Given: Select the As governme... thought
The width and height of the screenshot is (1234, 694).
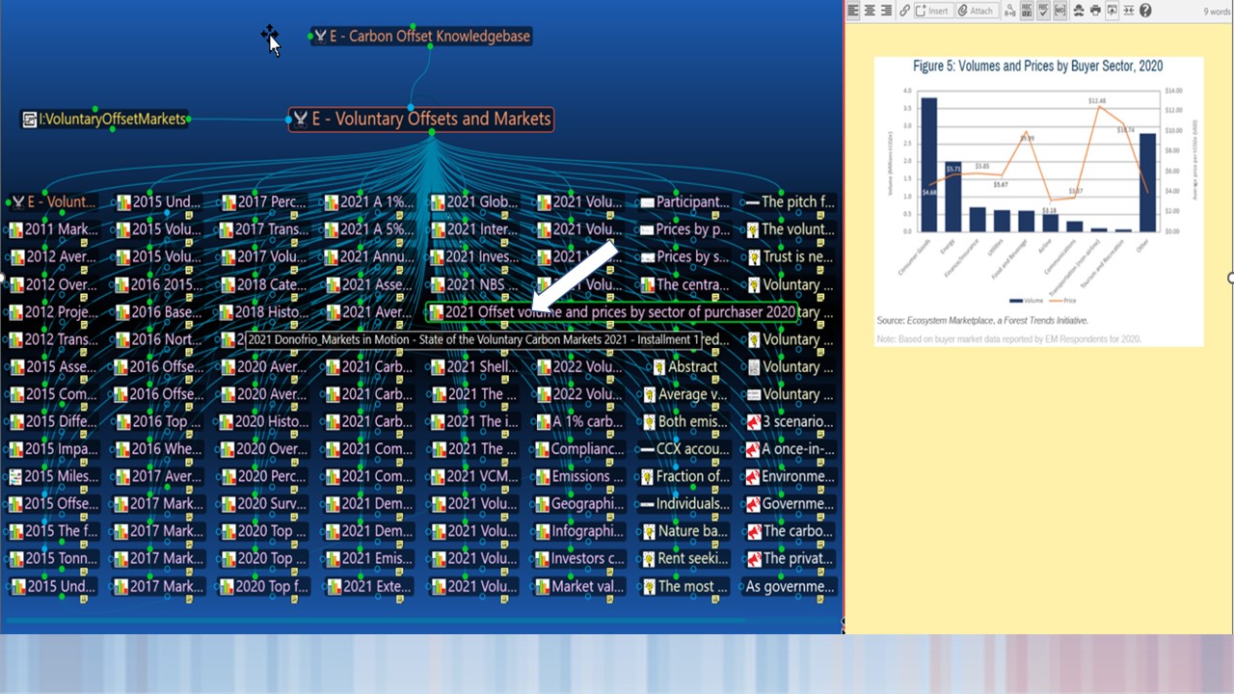Looking at the screenshot, I should (790, 586).
